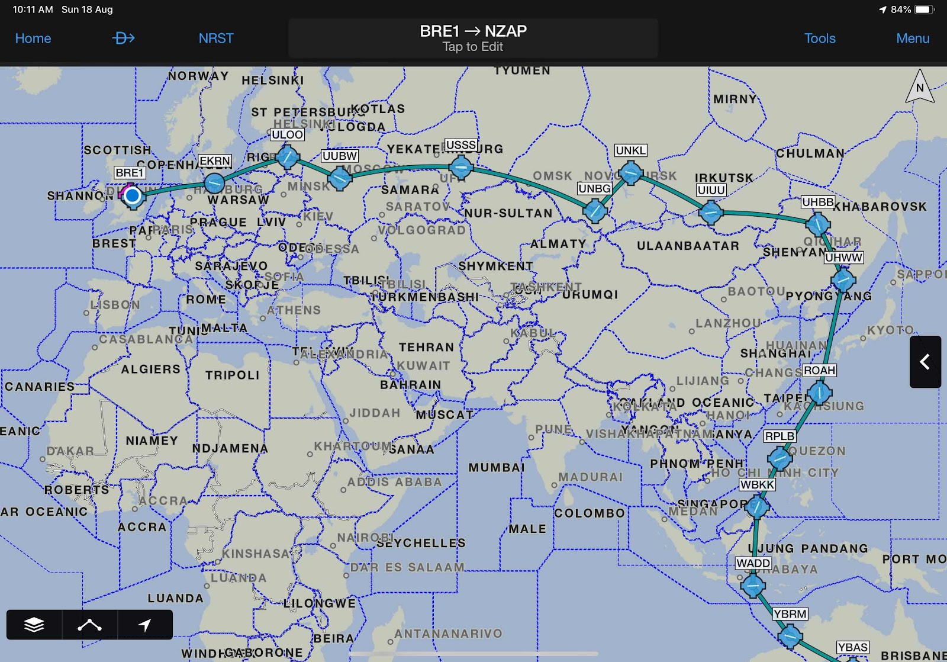
Task: Tap the battery indicator in status bar
Action: (924, 9)
